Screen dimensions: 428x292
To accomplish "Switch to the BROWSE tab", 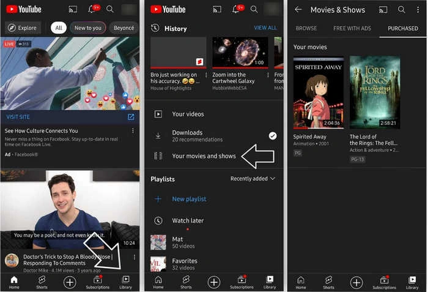I will click(x=306, y=28).
